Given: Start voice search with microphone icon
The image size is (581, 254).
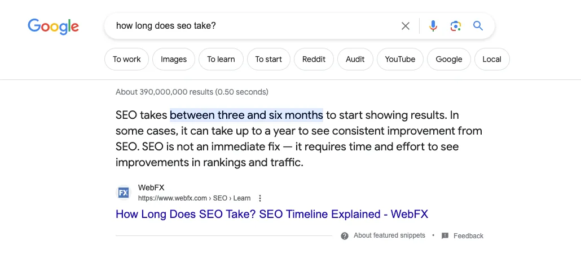Looking at the screenshot, I should [433, 26].
